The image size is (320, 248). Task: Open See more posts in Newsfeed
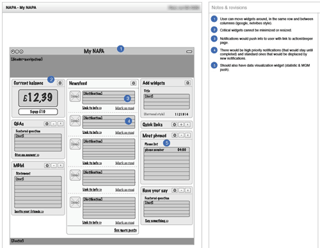125,230
